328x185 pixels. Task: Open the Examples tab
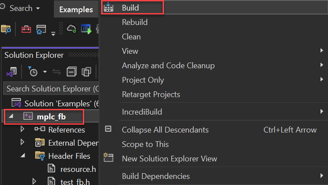(76, 9)
